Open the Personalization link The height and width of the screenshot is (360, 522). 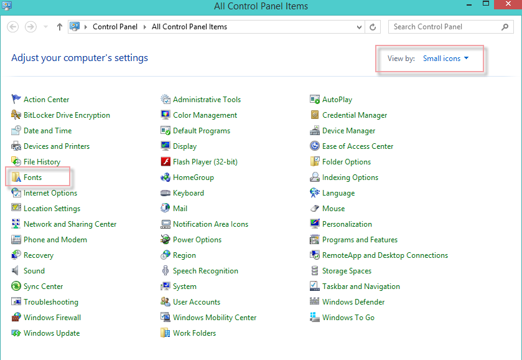pyautogui.click(x=347, y=224)
